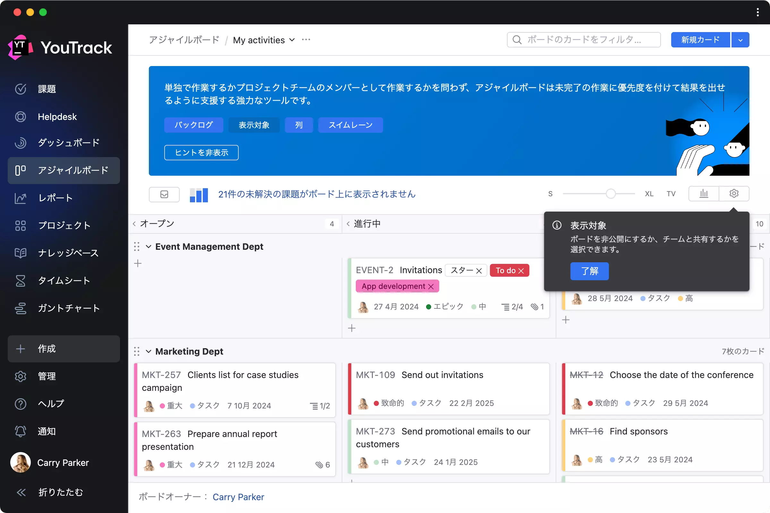Image resolution: width=770 pixels, height=513 pixels.
Task: Collapse the Marketing Dept swimlane
Action: 148,351
